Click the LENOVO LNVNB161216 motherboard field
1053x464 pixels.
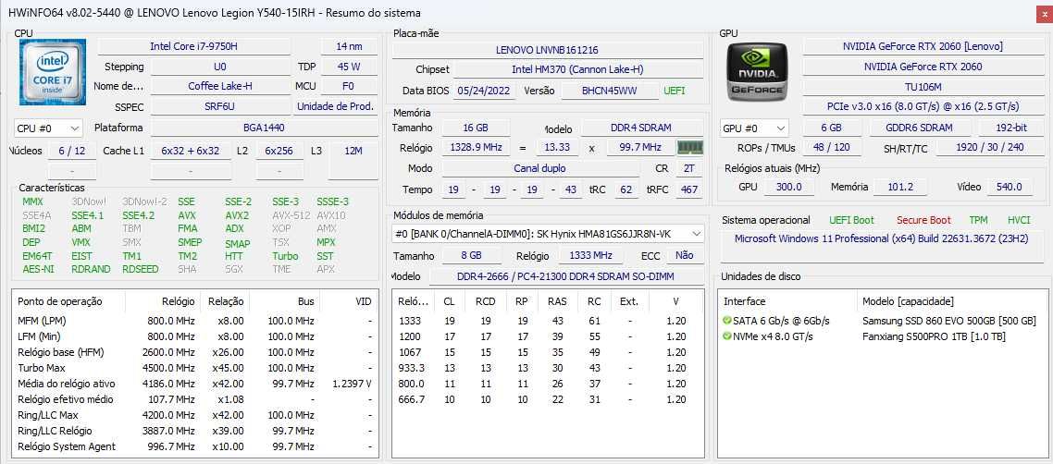point(547,50)
